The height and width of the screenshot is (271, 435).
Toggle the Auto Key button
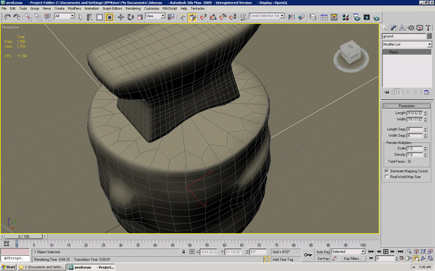[x=323, y=252]
